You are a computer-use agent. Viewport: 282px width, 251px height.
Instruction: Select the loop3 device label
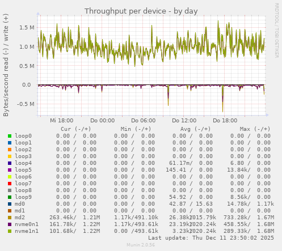coord(23,156)
